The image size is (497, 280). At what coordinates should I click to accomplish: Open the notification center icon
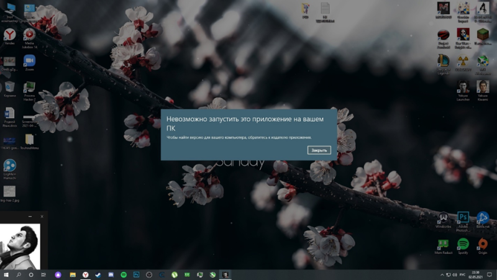(490, 274)
